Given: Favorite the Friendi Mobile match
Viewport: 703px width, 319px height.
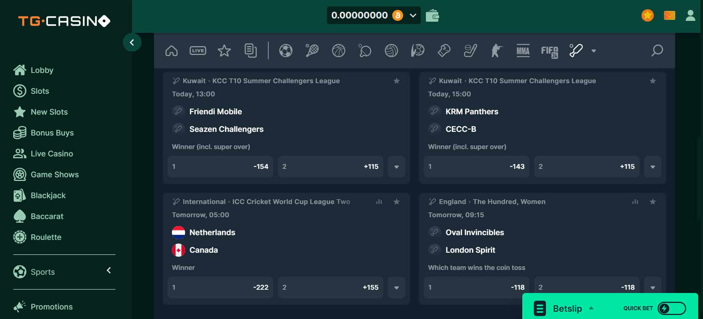Looking at the screenshot, I should coord(397,81).
